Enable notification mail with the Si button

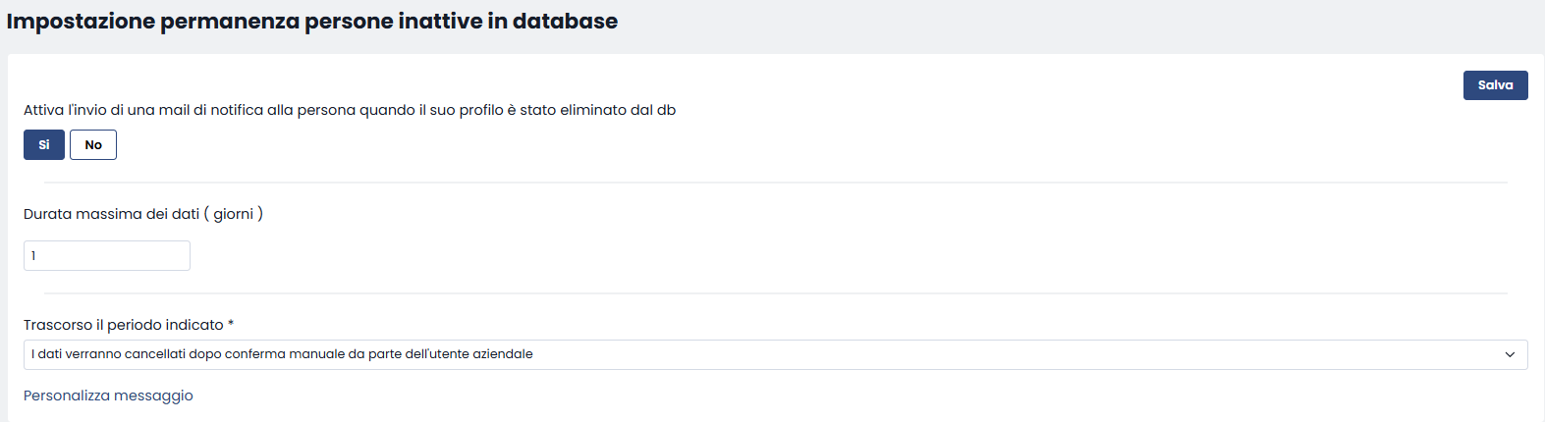44,144
